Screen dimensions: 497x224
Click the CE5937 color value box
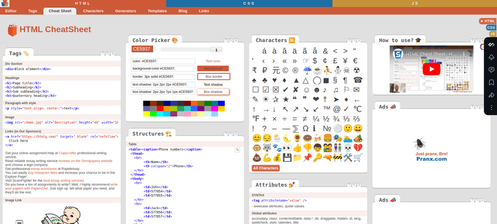coord(142,49)
